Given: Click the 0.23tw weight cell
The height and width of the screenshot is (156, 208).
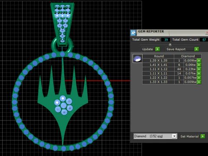Looking at the screenshot, I should point(190,69).
